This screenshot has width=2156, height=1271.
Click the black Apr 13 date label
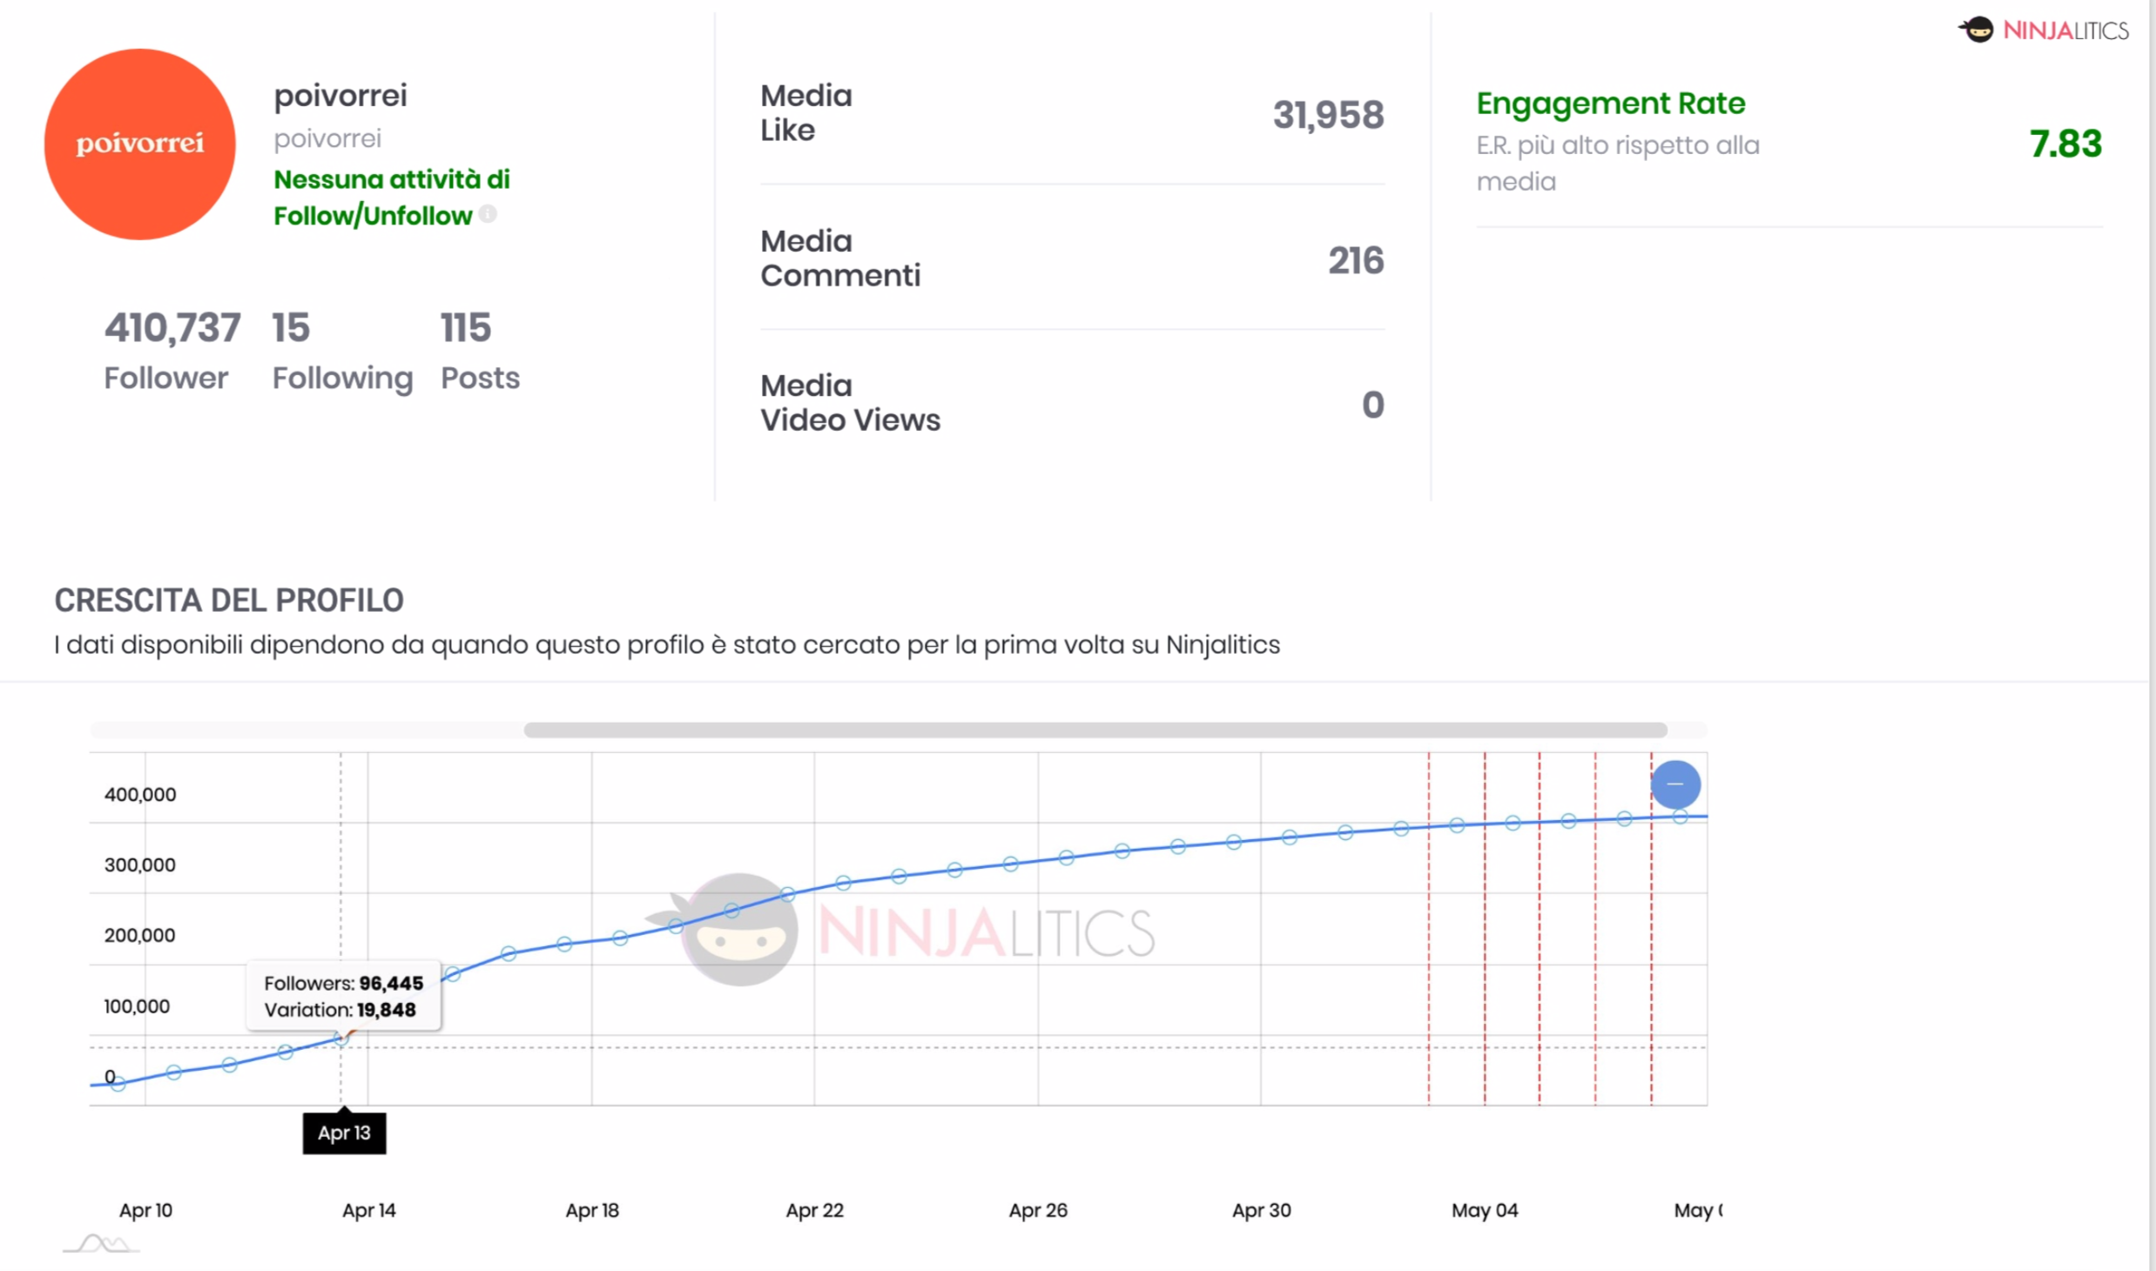344,1133
